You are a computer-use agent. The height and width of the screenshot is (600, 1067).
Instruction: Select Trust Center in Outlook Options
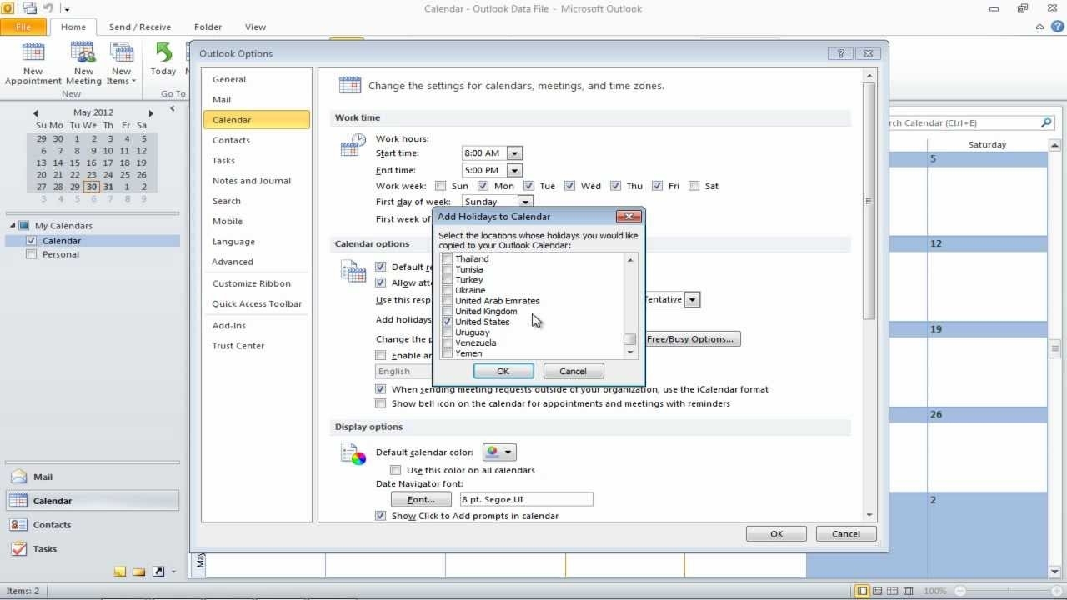[x=256, y=346]
